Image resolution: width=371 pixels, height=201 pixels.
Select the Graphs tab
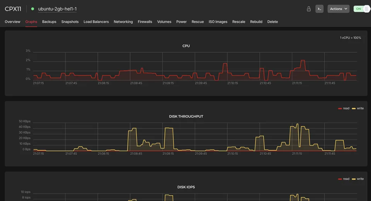[x=31, y=22]
